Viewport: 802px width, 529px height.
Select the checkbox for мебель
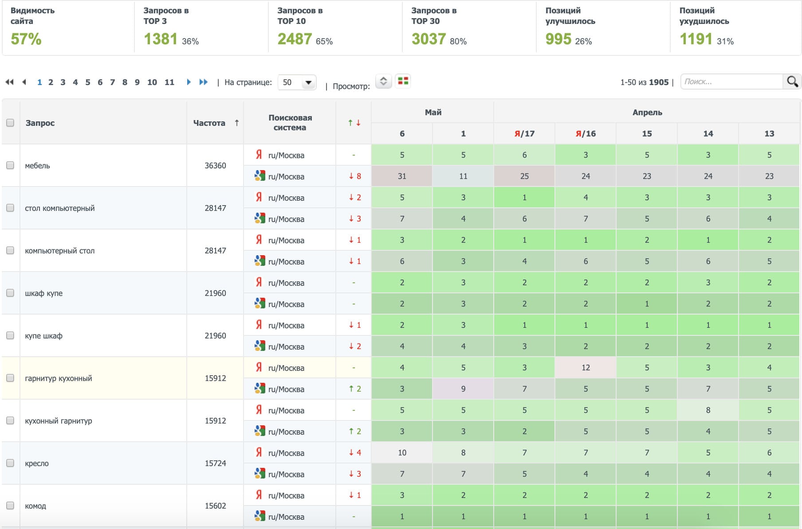pyautogui.click(x=10, y=165)
